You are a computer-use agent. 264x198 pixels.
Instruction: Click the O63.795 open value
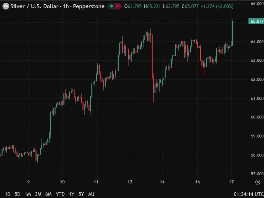[133, 6]
